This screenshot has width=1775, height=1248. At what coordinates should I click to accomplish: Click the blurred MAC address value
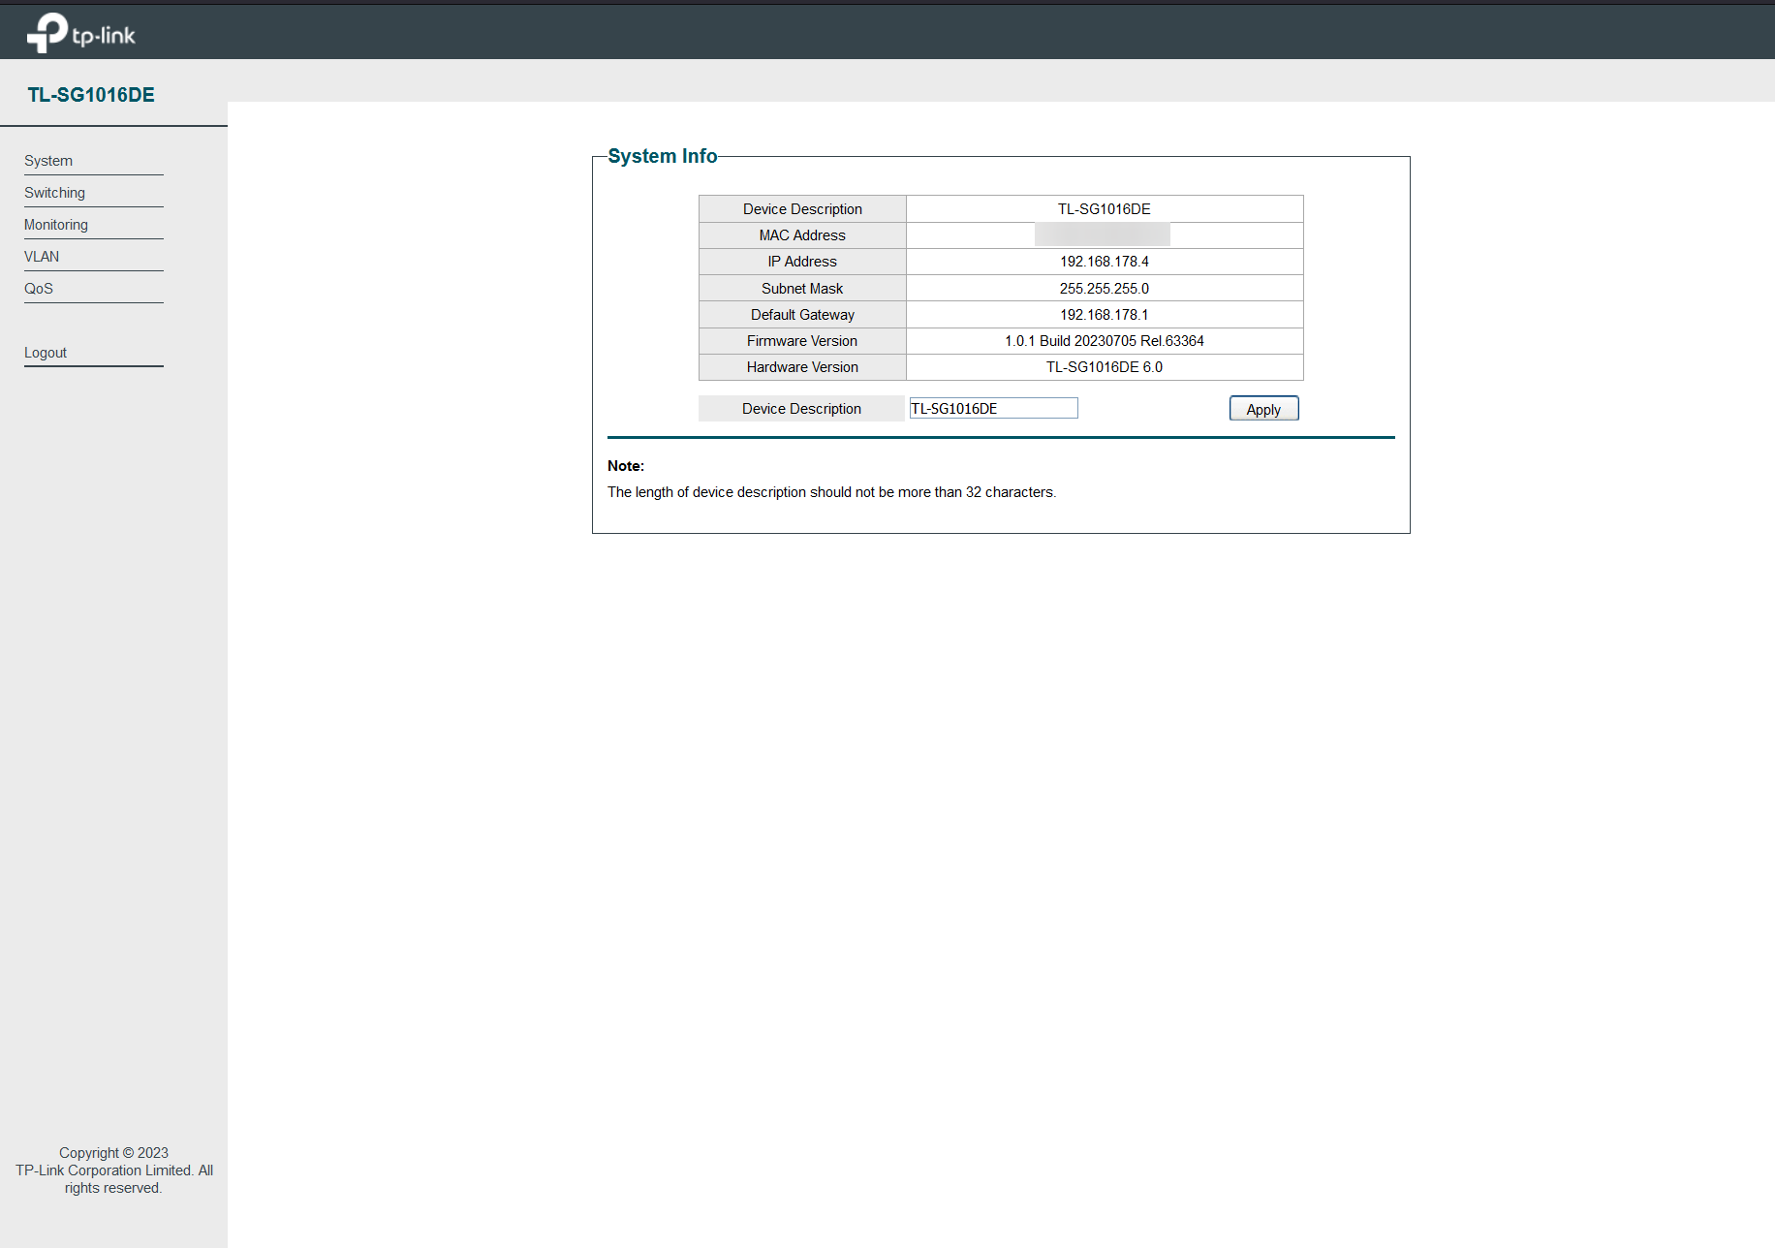tap(1103, 234)
